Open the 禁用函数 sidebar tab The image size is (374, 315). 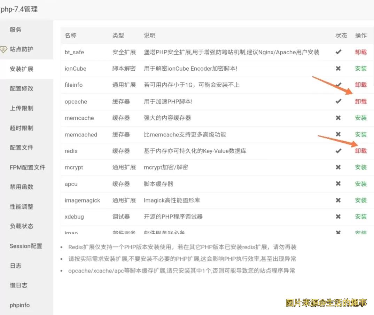(x=22, y=187)
